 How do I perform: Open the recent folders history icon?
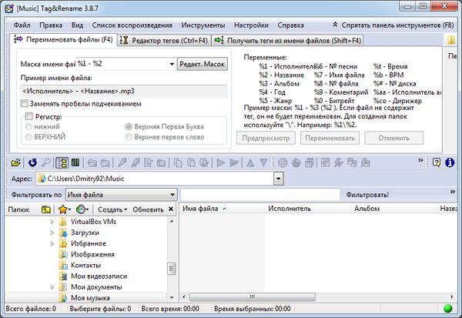[82, 209]
